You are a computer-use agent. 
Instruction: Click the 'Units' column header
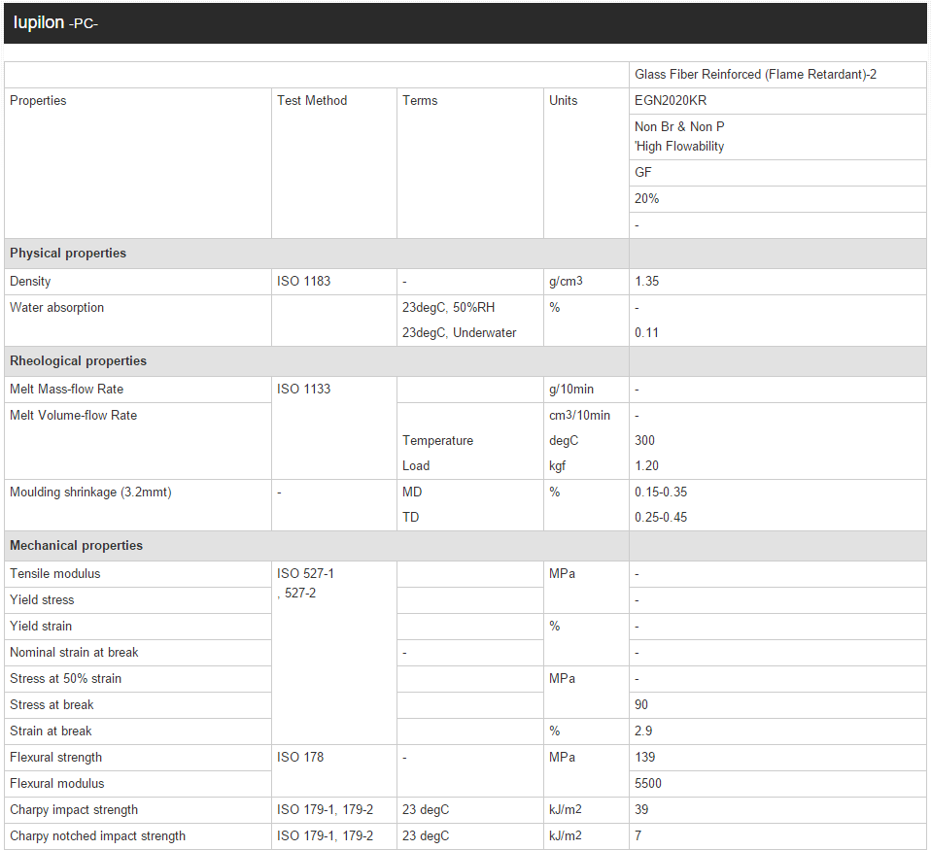[563, 100]
